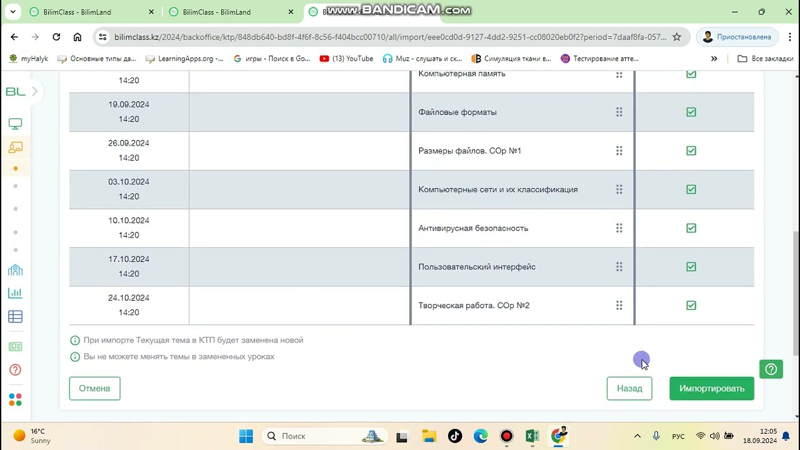800x450 pixels.
Task: Open TikTok from the taskbar
Action: 455,436
